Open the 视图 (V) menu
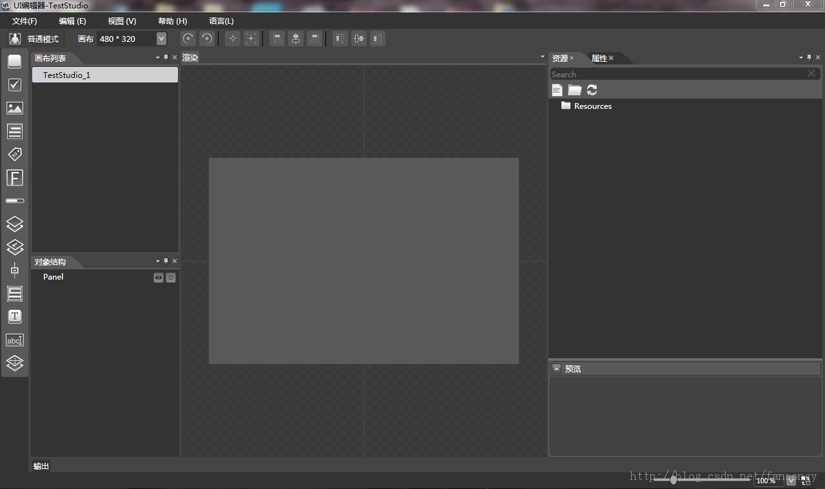This screenshot has width=825, height=489. click(x=122, y=21)
